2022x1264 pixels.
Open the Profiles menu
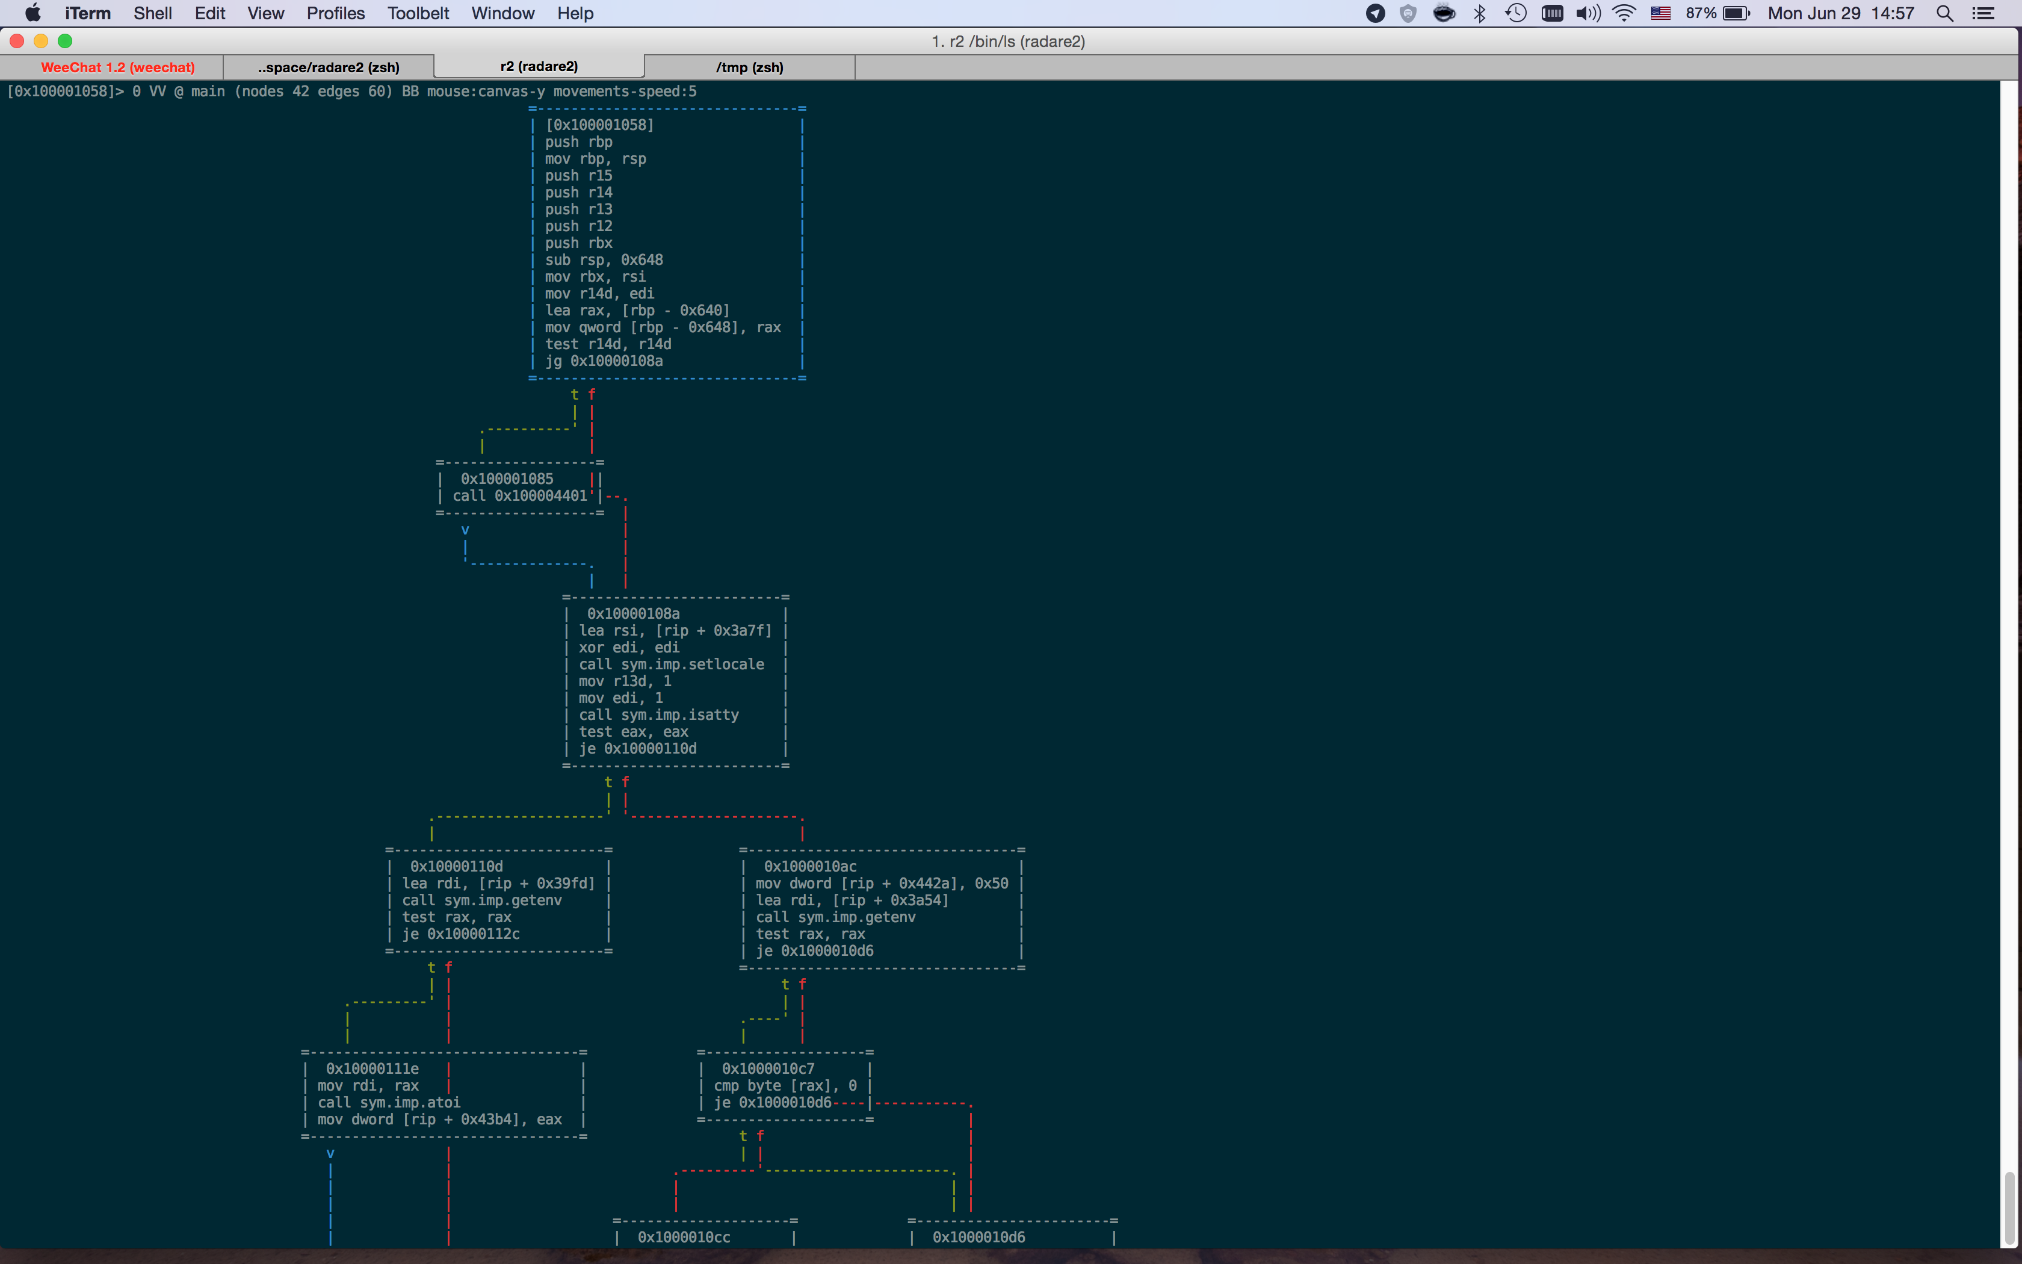336,13
